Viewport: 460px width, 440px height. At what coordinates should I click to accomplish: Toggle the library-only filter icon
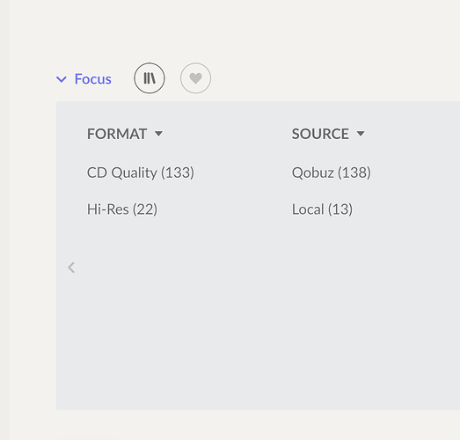pos(150,78)
